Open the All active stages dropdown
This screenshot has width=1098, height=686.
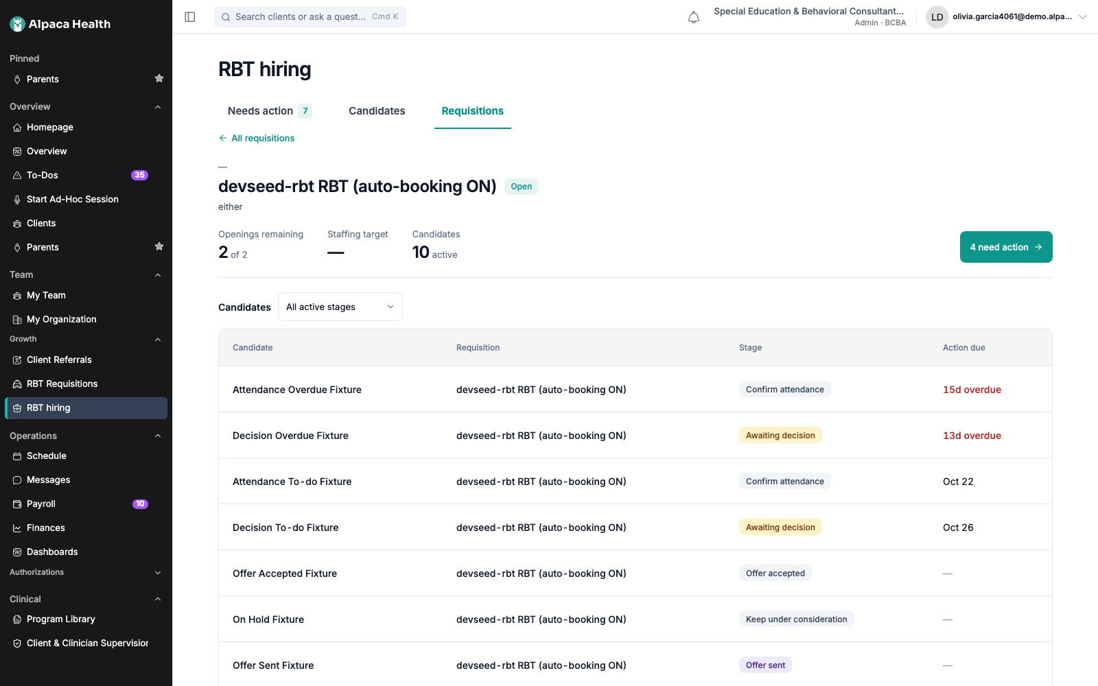coord(340,307)
